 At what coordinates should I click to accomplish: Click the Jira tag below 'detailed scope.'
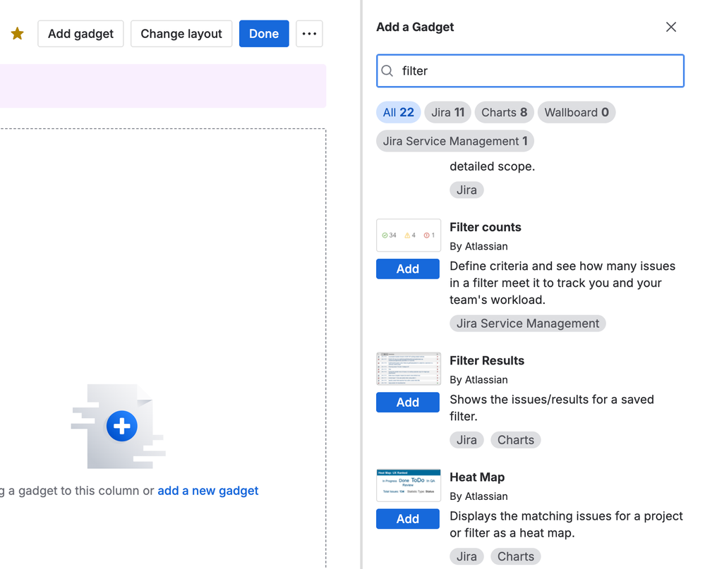(466, 190)
